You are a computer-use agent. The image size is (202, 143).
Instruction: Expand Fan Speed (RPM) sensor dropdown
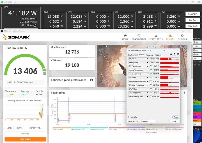click(148, 74)
